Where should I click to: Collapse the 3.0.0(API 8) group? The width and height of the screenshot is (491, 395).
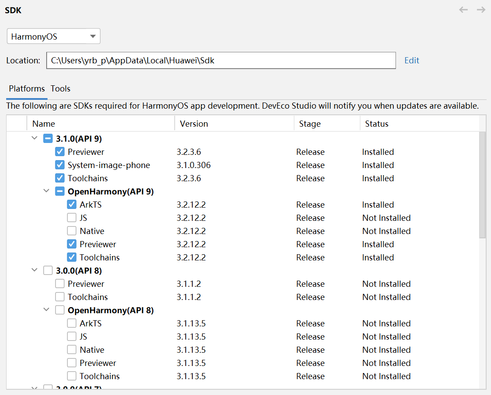(34, 270)
